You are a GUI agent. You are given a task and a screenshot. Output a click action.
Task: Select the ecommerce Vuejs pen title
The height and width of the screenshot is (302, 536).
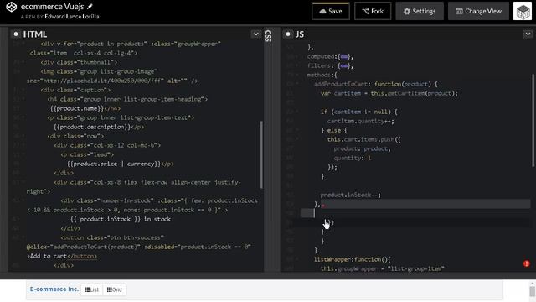[52, 7]
